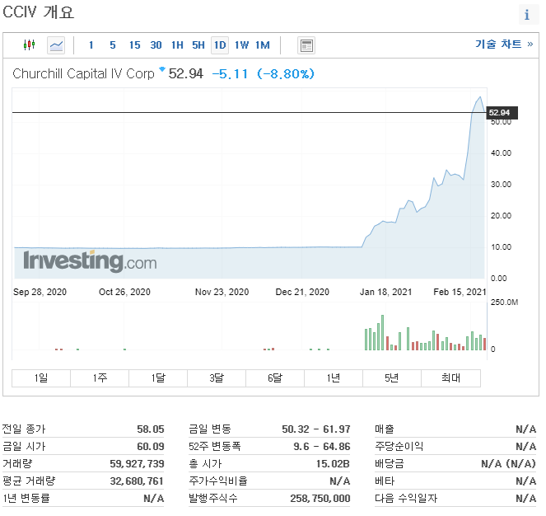
Task: Click the 배당금 value N/A (N/A)
Action: click(x=508, y=464)
